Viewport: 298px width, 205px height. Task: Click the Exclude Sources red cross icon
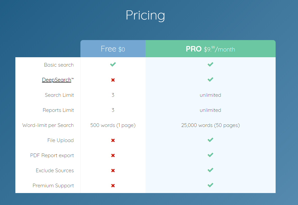point(113,171)
